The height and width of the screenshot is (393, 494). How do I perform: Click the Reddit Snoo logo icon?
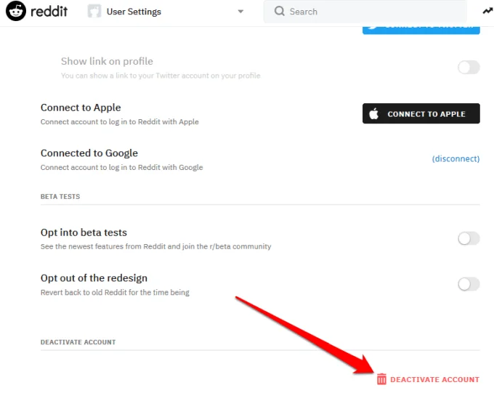tap(16, 11)
